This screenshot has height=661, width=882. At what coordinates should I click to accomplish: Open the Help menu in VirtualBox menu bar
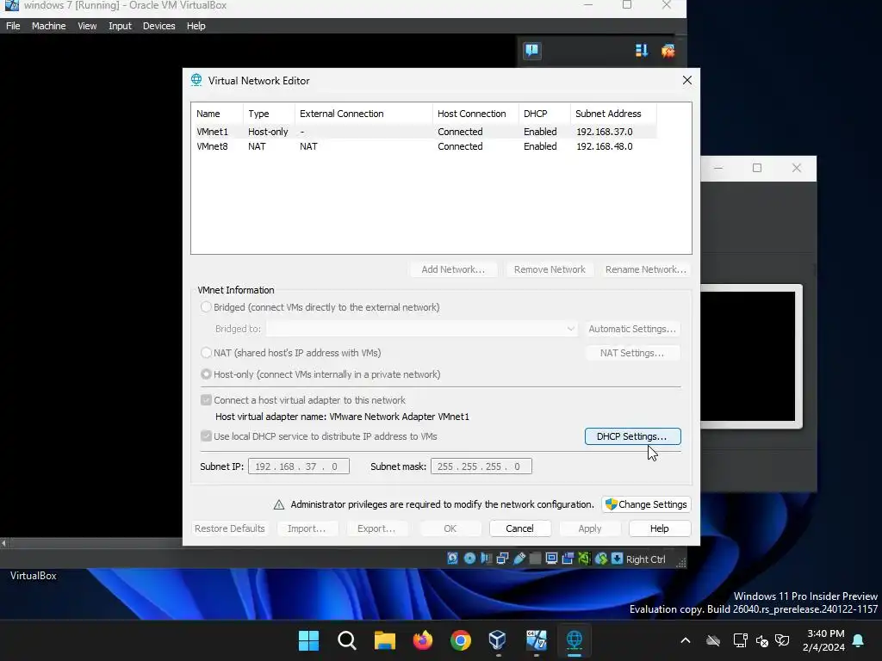click(x=196, y=26)
